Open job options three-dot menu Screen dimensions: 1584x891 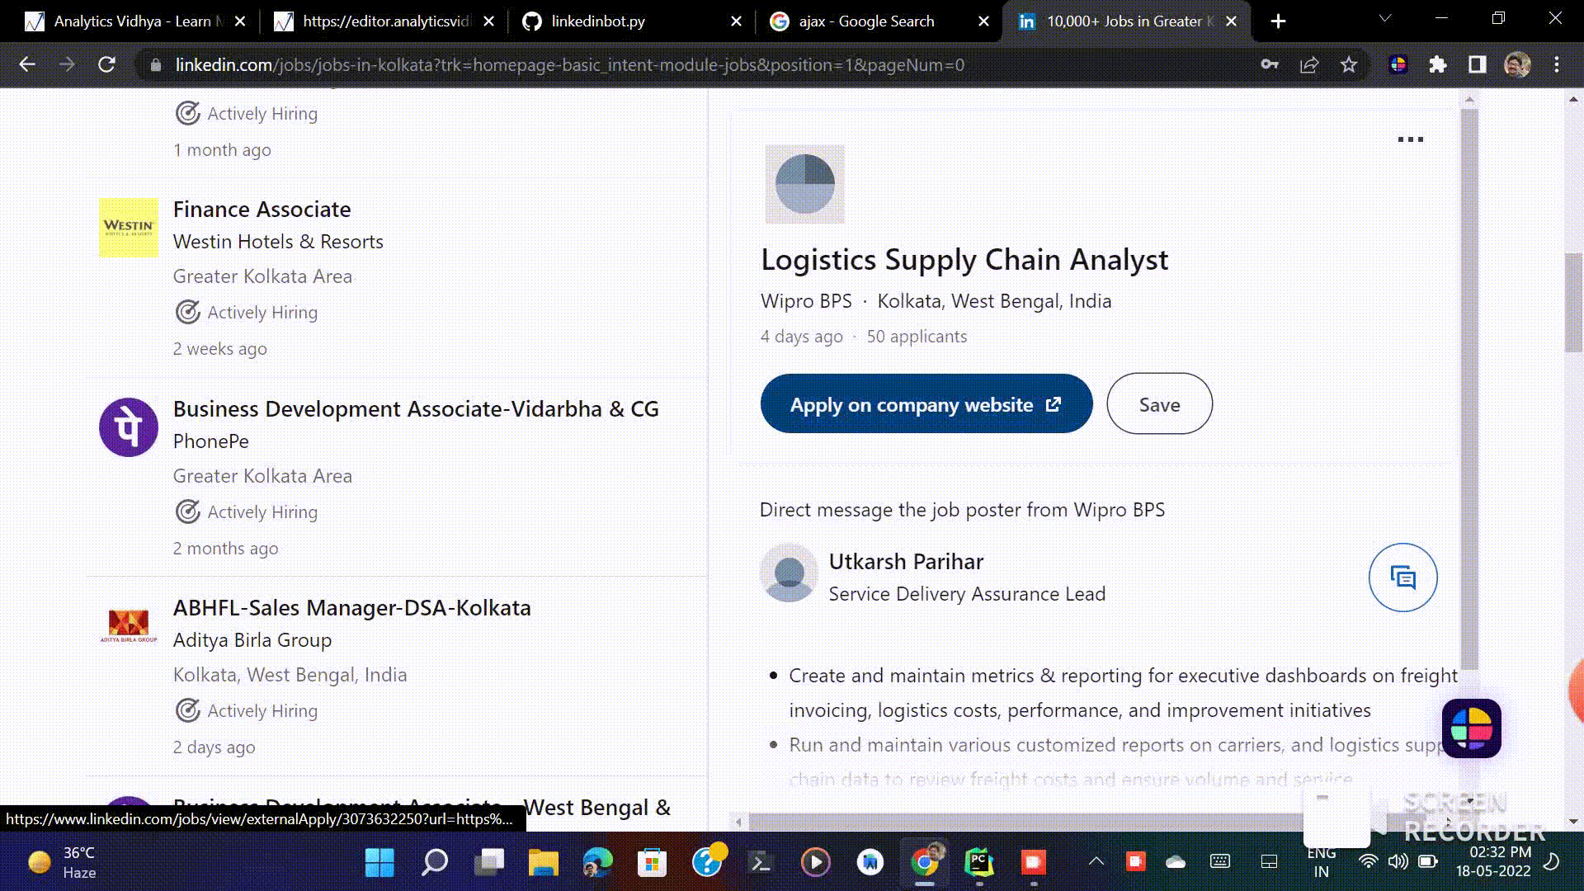point(1410,139)
